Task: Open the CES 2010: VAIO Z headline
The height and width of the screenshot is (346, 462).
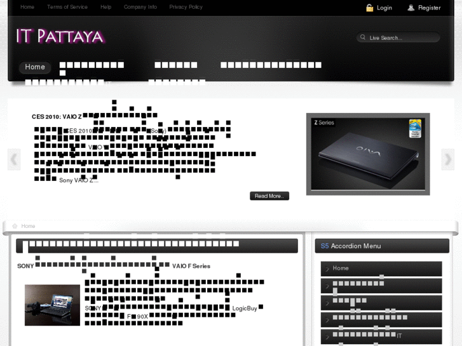Action: point(94,116)
